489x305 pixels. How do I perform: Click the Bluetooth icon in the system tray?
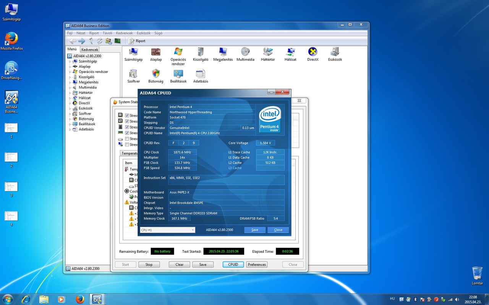coord(415,299)
